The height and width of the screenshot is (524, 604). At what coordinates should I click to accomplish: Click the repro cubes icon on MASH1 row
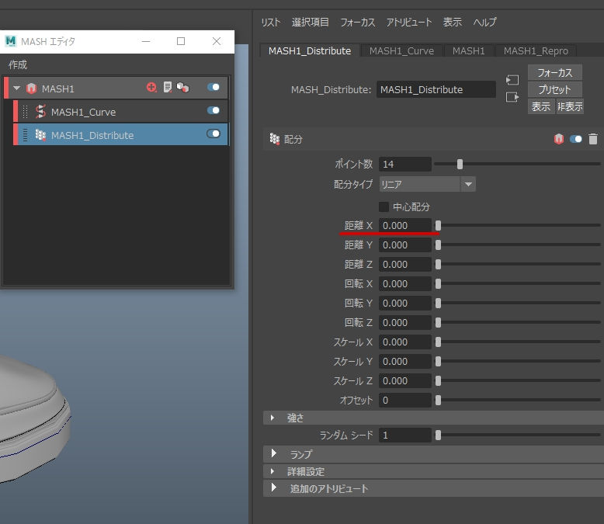[182, 88]
